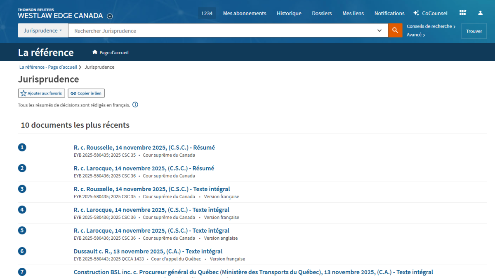Click the 1234 client ID button
The height and width of the screenshot is (278, 495).
pos(207,13)
